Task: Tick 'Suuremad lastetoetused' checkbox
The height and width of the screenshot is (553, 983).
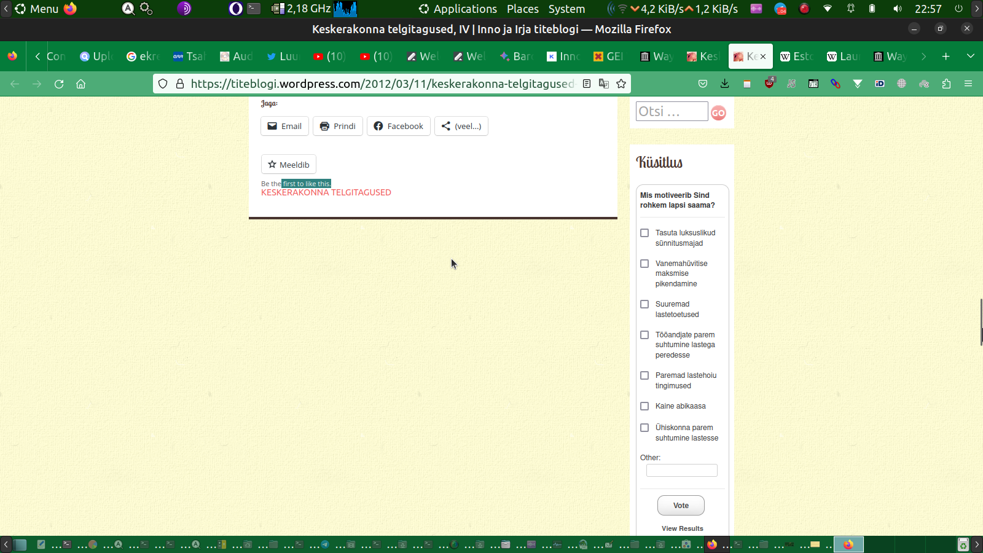Action: tap(644, 304)
